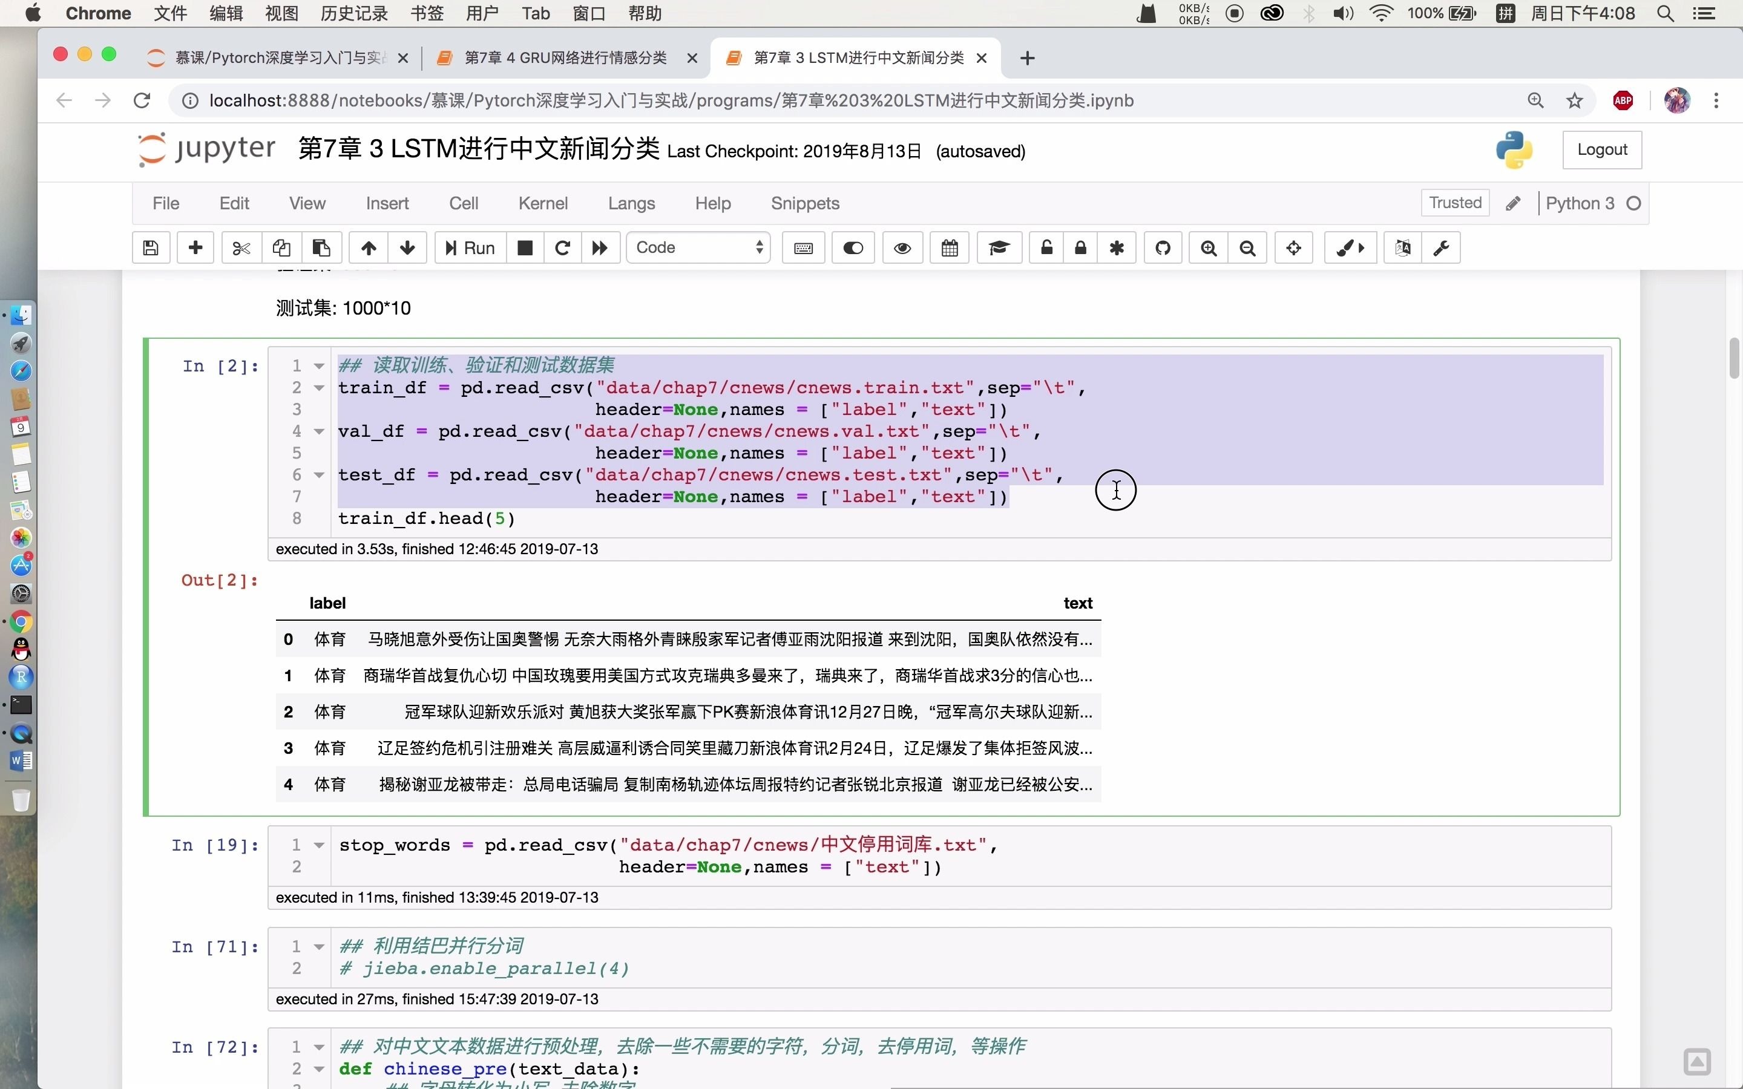Interrupt kernel with the stop square
Screen dimensions: 1743x1089
525,248
